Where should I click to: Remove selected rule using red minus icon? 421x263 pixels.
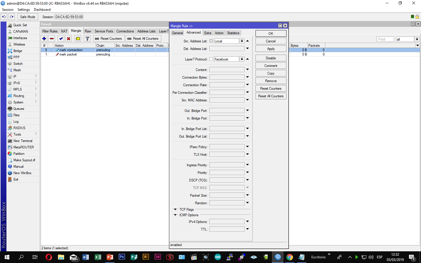(x=52, y=39)
